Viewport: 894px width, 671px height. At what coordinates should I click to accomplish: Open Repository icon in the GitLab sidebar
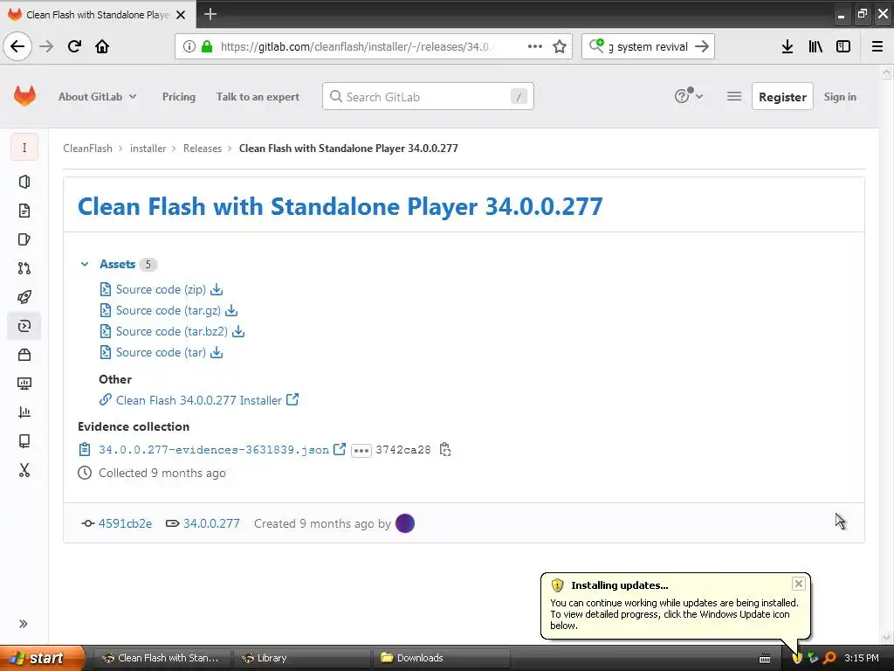pos(24,211)
